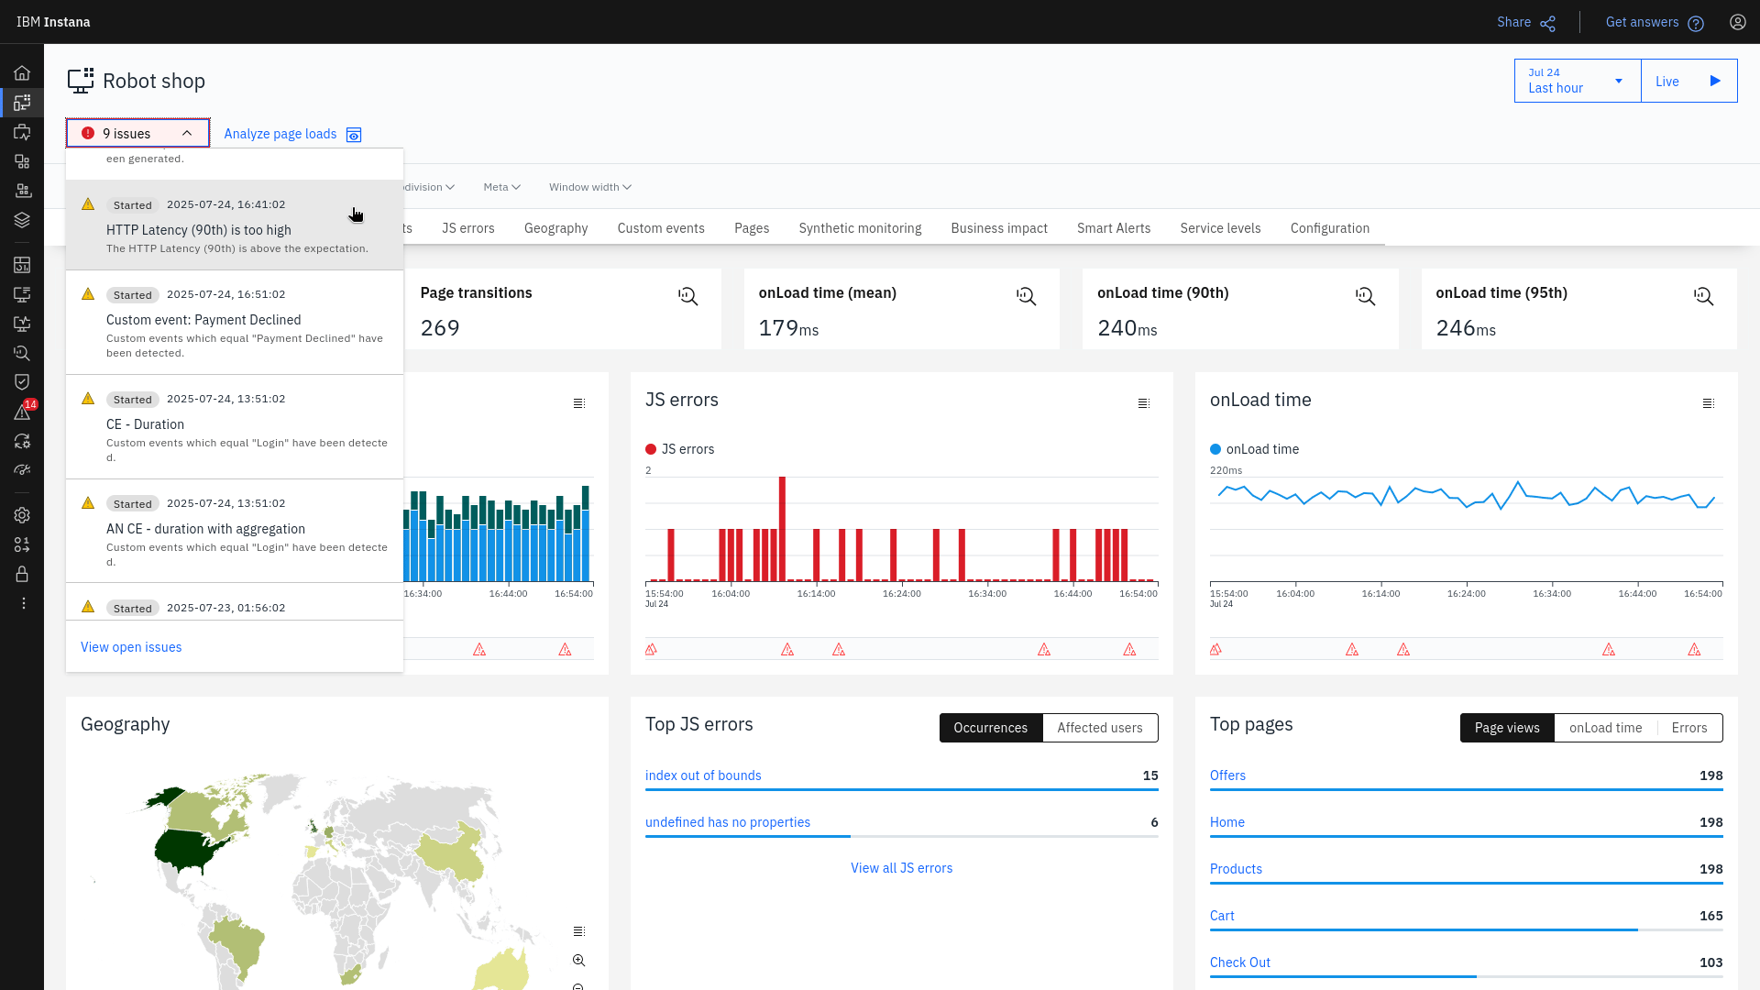1760x990 pixels.
Task: Switch Top JS errors to Affected users
Action: coord(1099,727)
